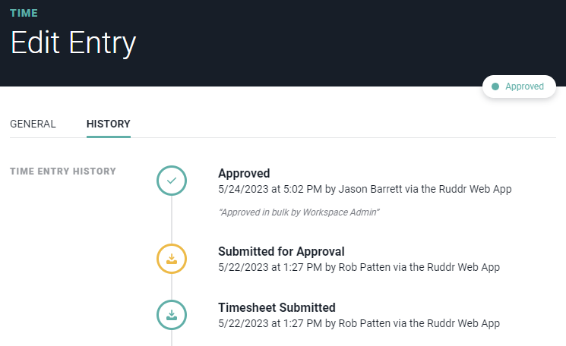
Task: Click the Rob Patten Timesheet Submitted details
Action: [359, 324]
